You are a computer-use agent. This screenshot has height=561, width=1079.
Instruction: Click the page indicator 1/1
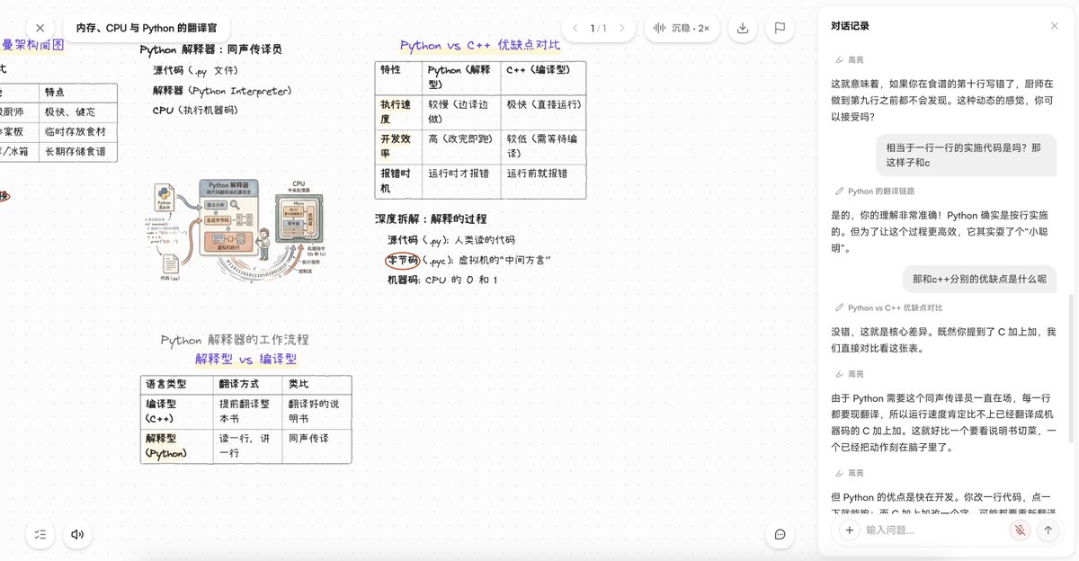point(599,28)
